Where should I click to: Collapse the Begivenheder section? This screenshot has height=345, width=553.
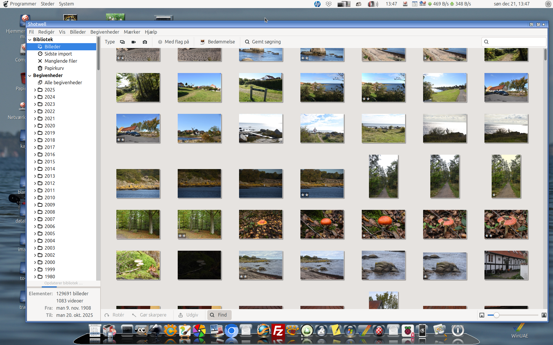[30, 76]
